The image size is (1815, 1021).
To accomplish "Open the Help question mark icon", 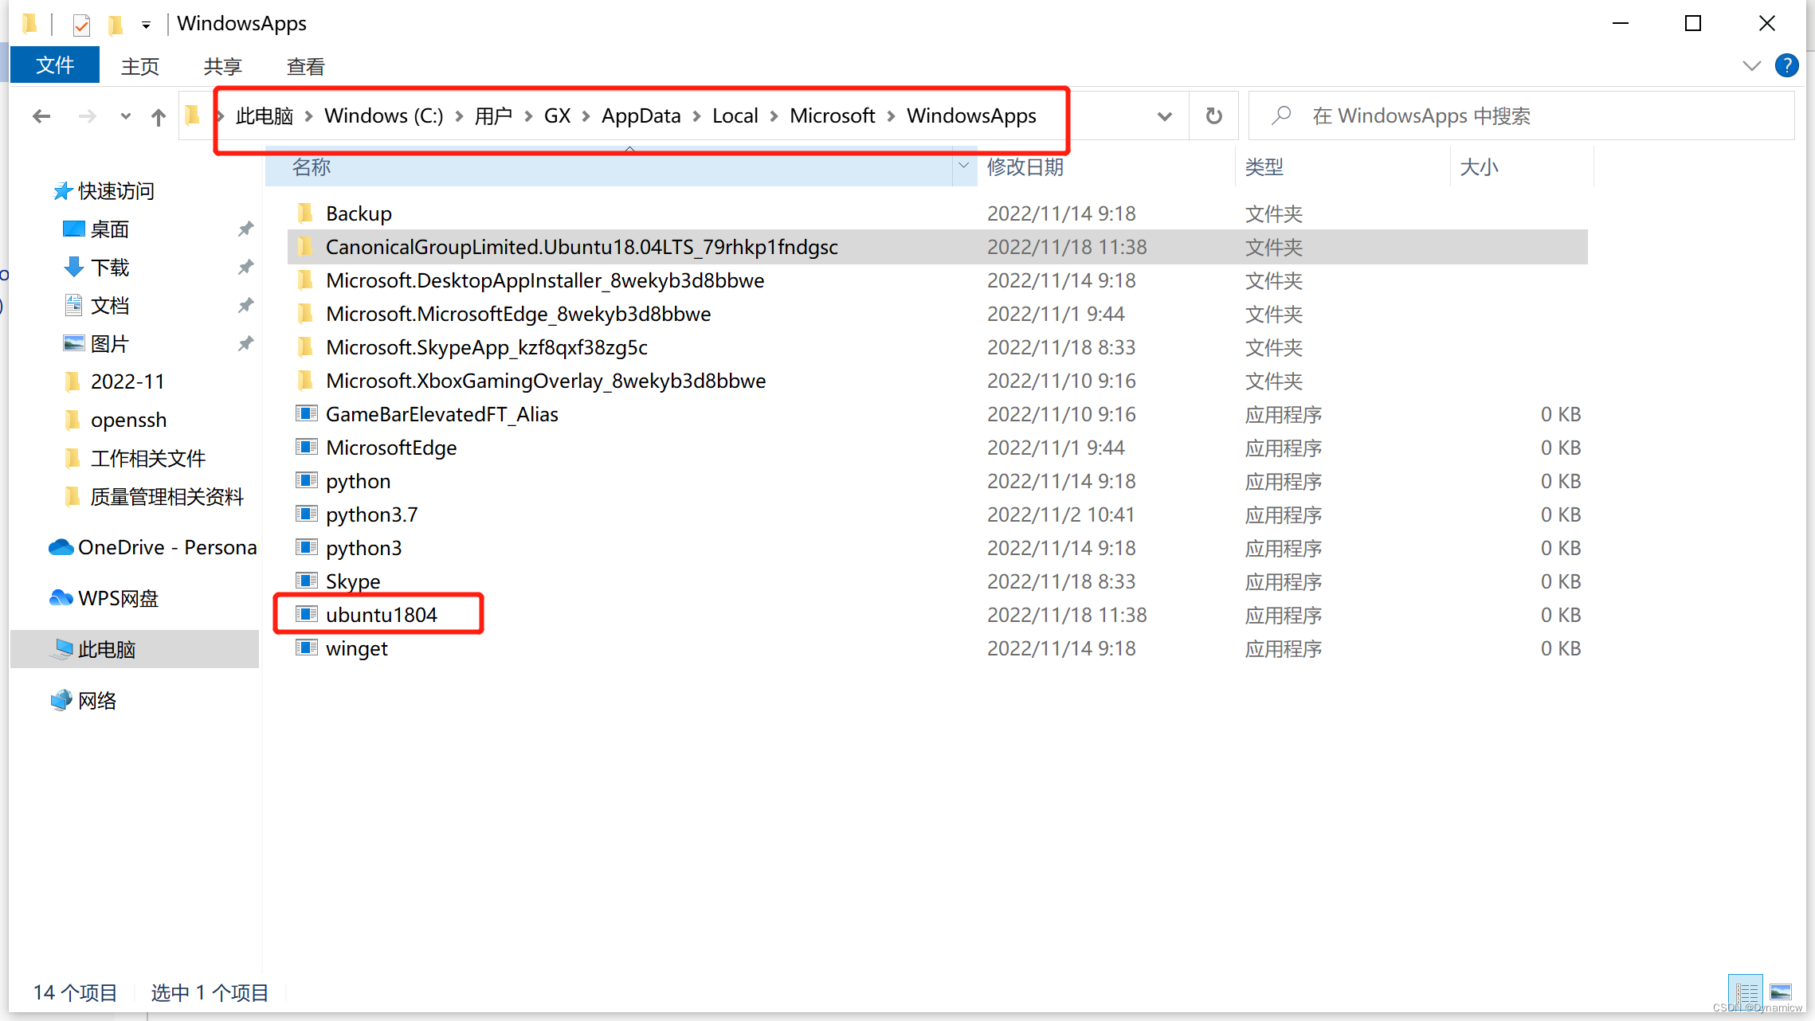I will pyautogui.click(x=1786, y=66).
